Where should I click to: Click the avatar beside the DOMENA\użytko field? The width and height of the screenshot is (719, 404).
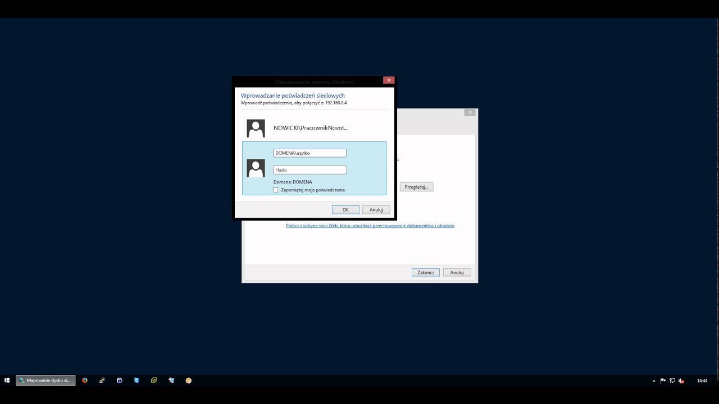256,168
